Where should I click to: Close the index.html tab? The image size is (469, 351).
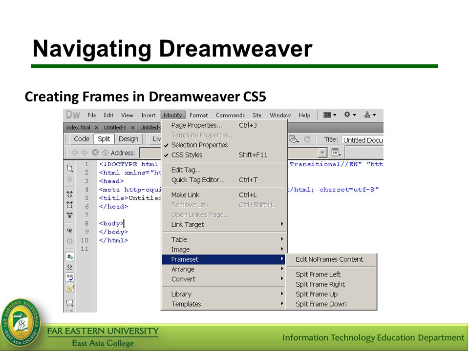click(x=96, y=127)
